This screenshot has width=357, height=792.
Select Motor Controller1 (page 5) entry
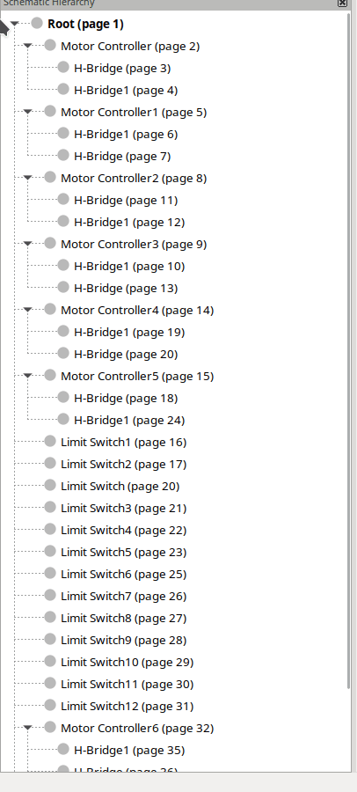[x=134, y=112]
